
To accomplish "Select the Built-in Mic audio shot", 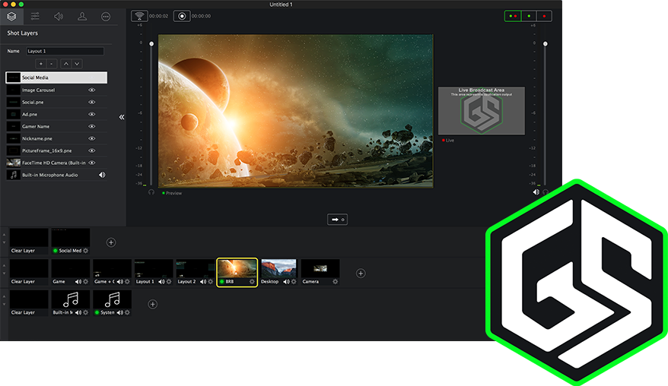I will tap(70, 299).
